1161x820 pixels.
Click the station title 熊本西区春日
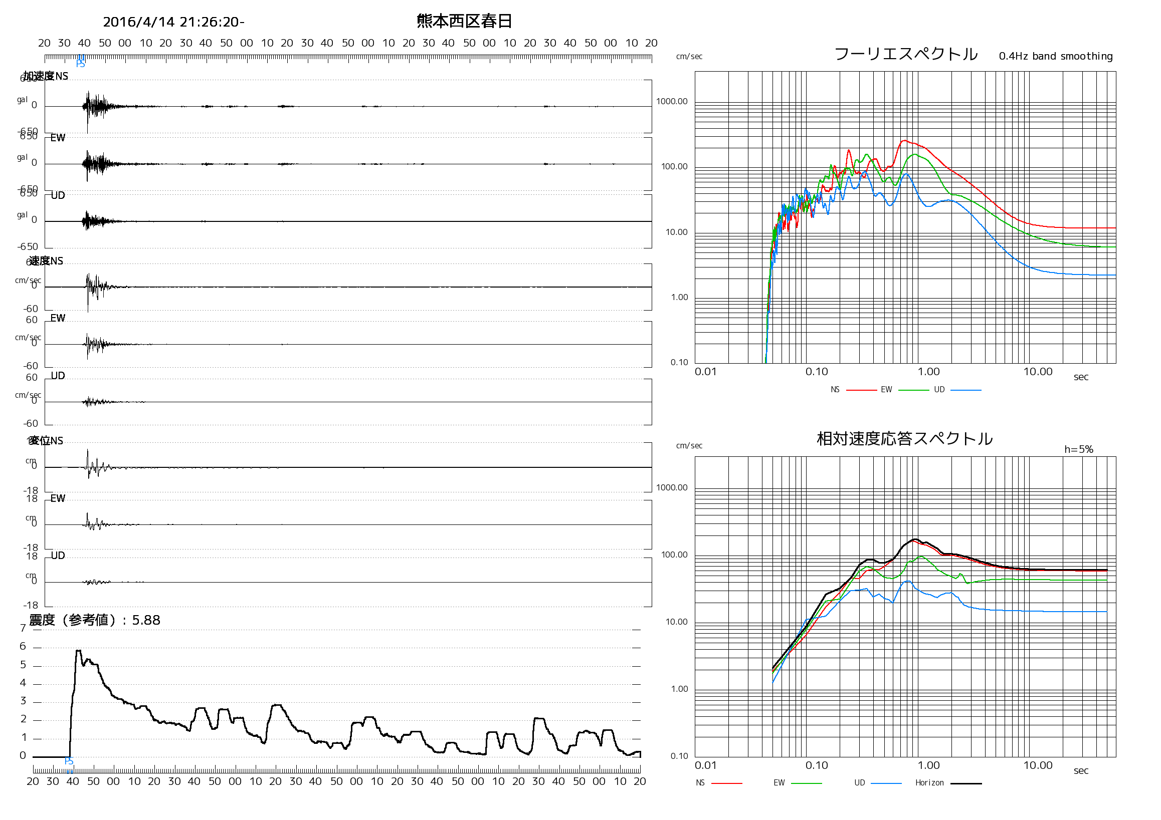(464, 21)
